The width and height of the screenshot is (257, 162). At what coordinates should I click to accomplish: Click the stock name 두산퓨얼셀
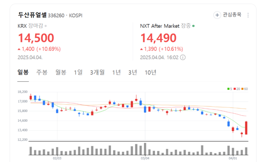tap(32, 15)
